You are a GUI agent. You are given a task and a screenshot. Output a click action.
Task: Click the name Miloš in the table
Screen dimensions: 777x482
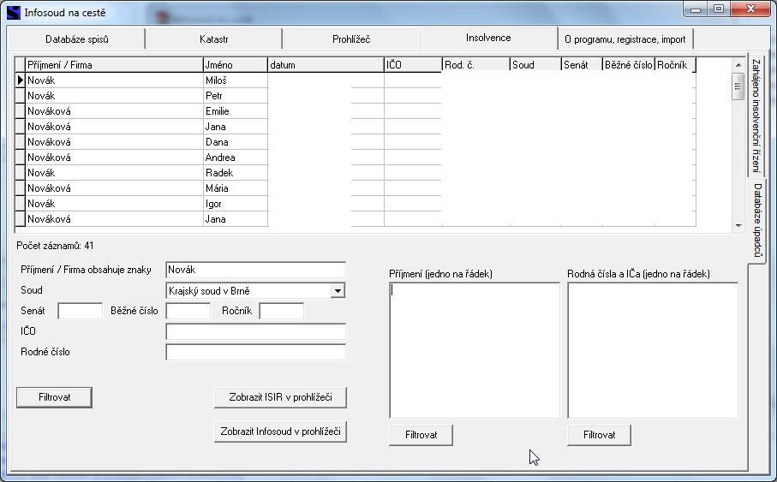coord(216,80)
